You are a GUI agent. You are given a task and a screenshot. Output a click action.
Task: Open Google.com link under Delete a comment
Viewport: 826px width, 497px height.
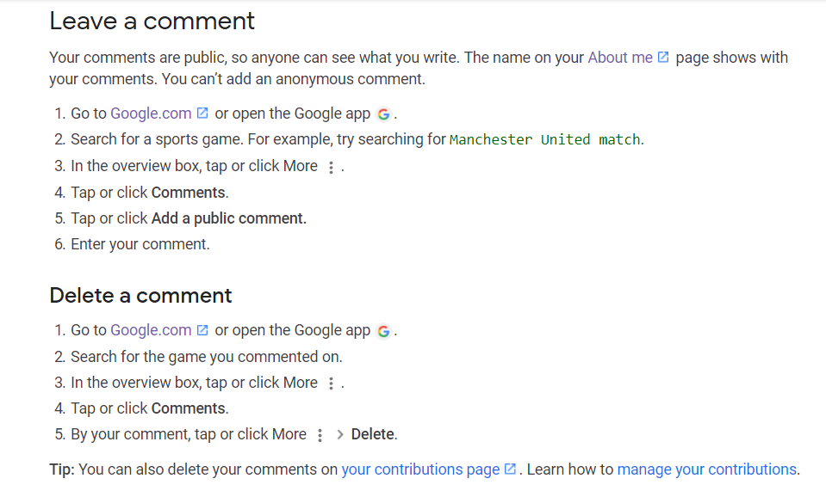151,330
